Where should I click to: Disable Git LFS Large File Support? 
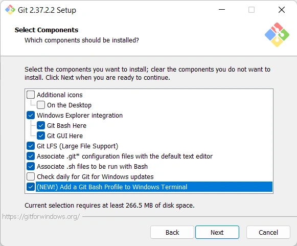point(31,146)
